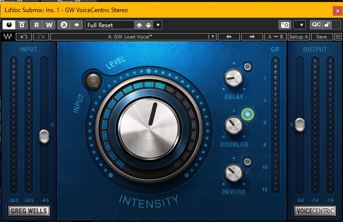This screenshot has height=222, width=343.
Task: Enable Write automation (W) button
Action: pos(49,25)
